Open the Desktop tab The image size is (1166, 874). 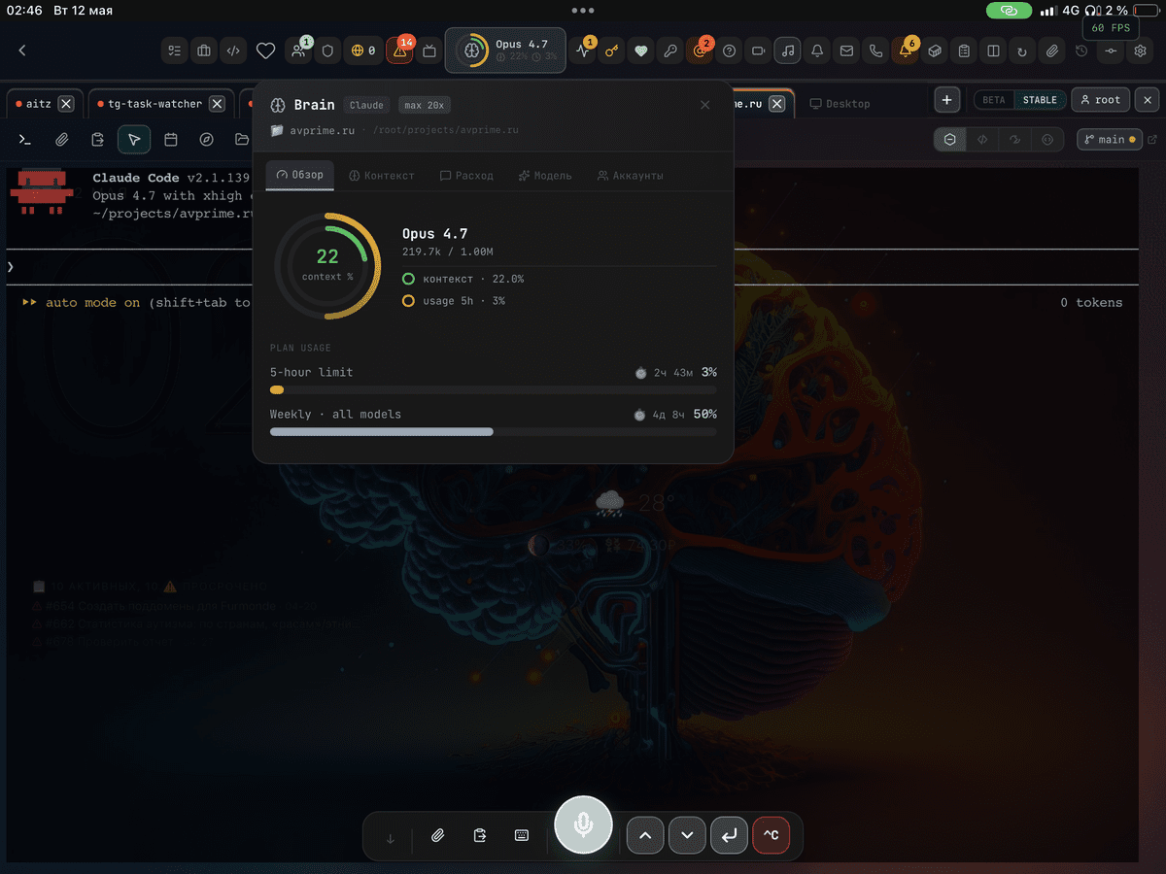(840, 103)
